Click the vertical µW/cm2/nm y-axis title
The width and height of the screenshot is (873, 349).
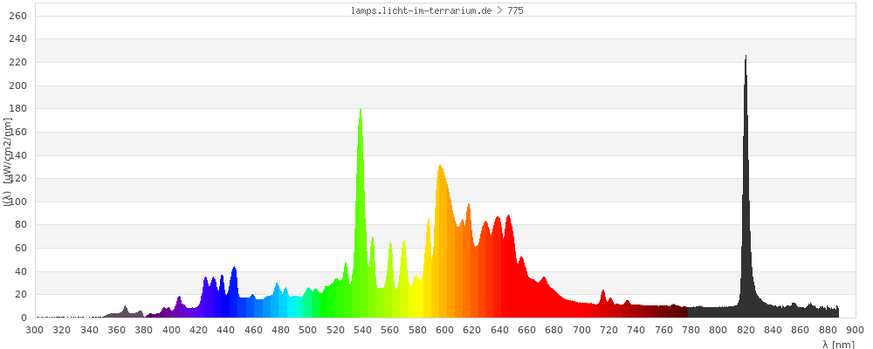coord(6,166)
